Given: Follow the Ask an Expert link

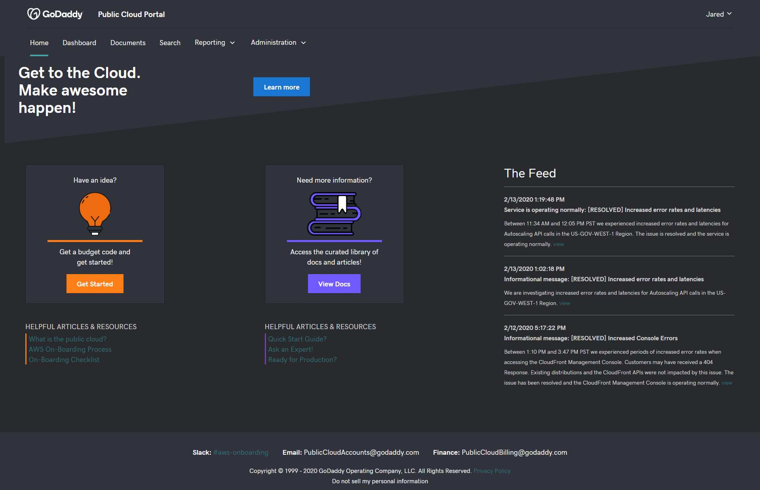Looking at the screenshot, I should click(x=291, y=349).
